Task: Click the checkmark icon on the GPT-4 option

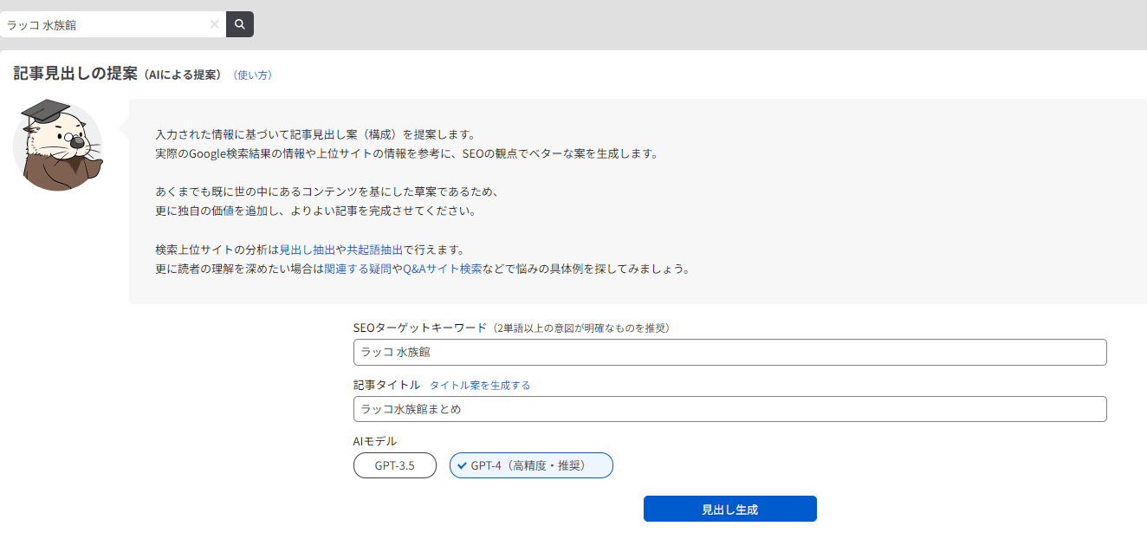Action: (x=463, y=465)
